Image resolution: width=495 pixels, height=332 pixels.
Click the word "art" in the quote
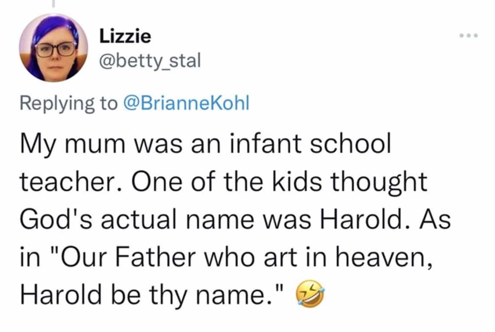click(285, 258)
